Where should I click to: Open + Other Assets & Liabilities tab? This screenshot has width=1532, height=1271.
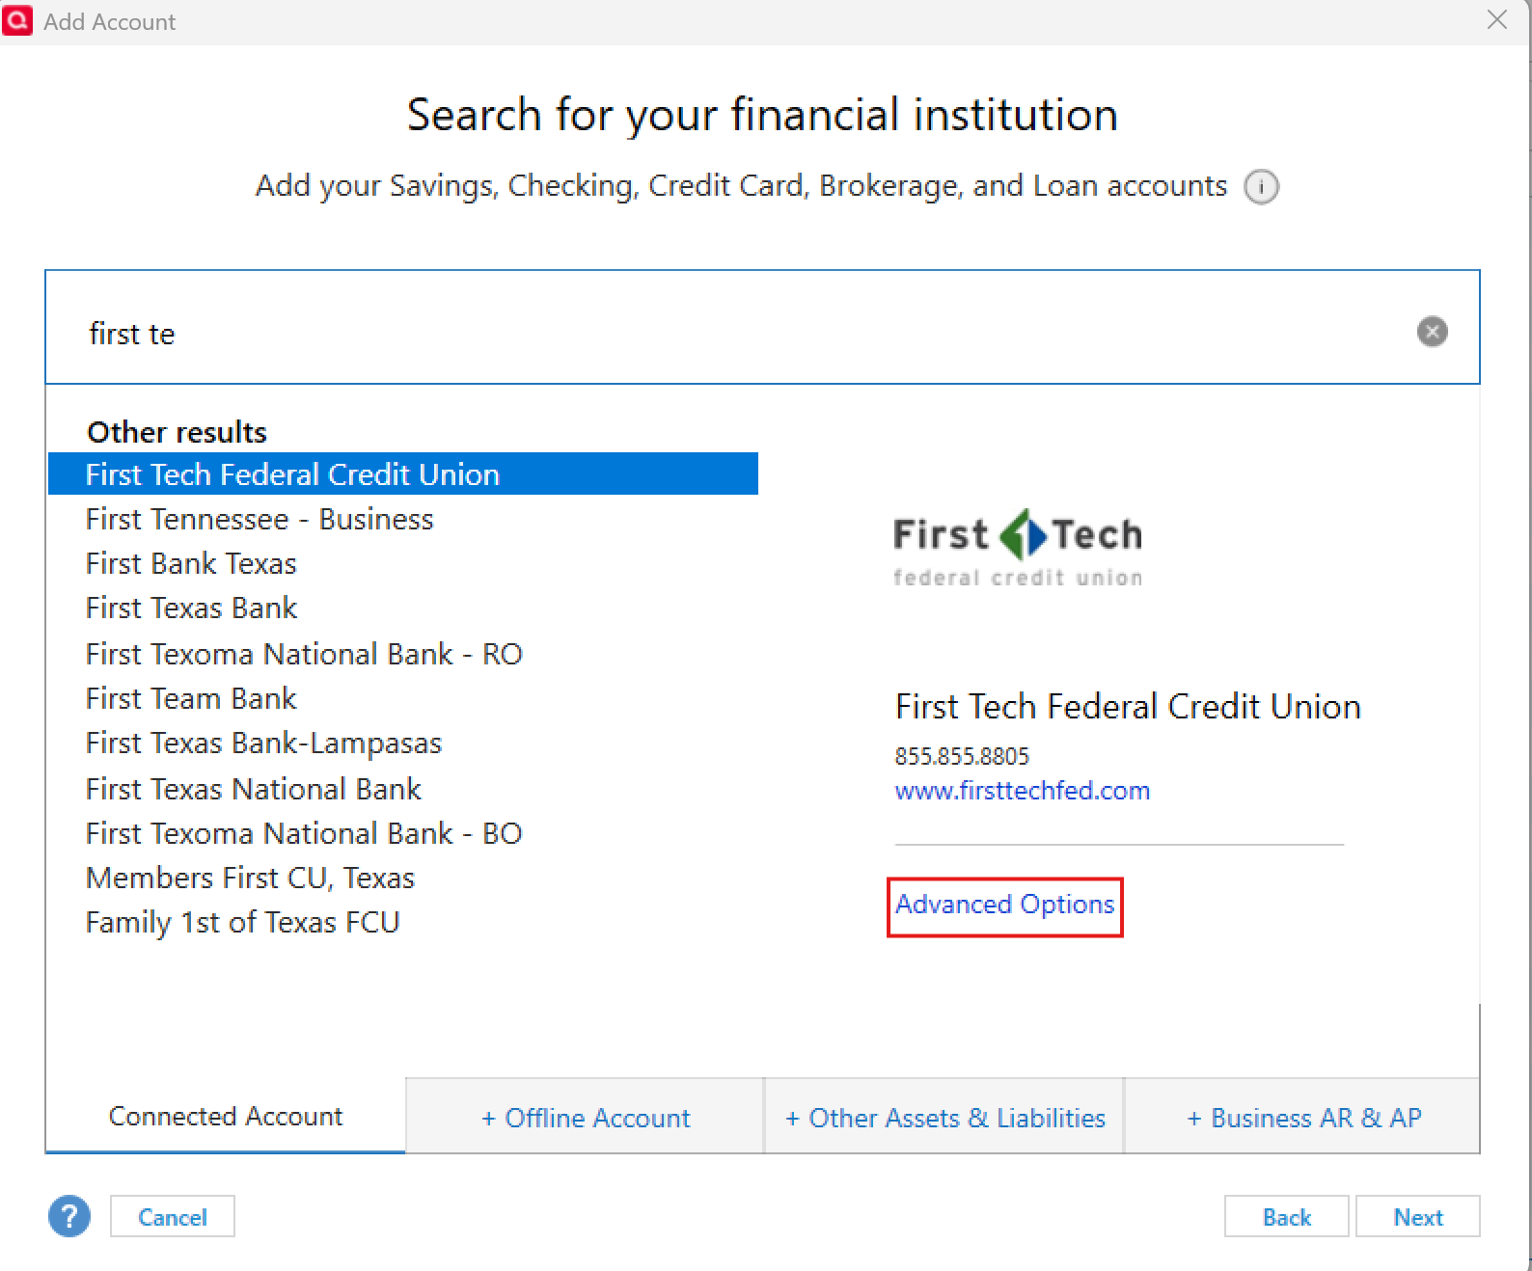[945, 1118]
